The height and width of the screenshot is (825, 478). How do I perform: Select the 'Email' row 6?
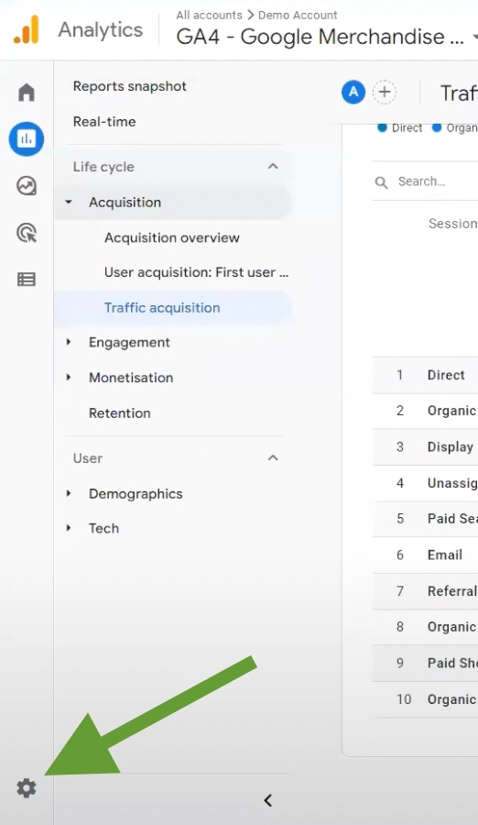pyautogui.click(x=426, y=555)
